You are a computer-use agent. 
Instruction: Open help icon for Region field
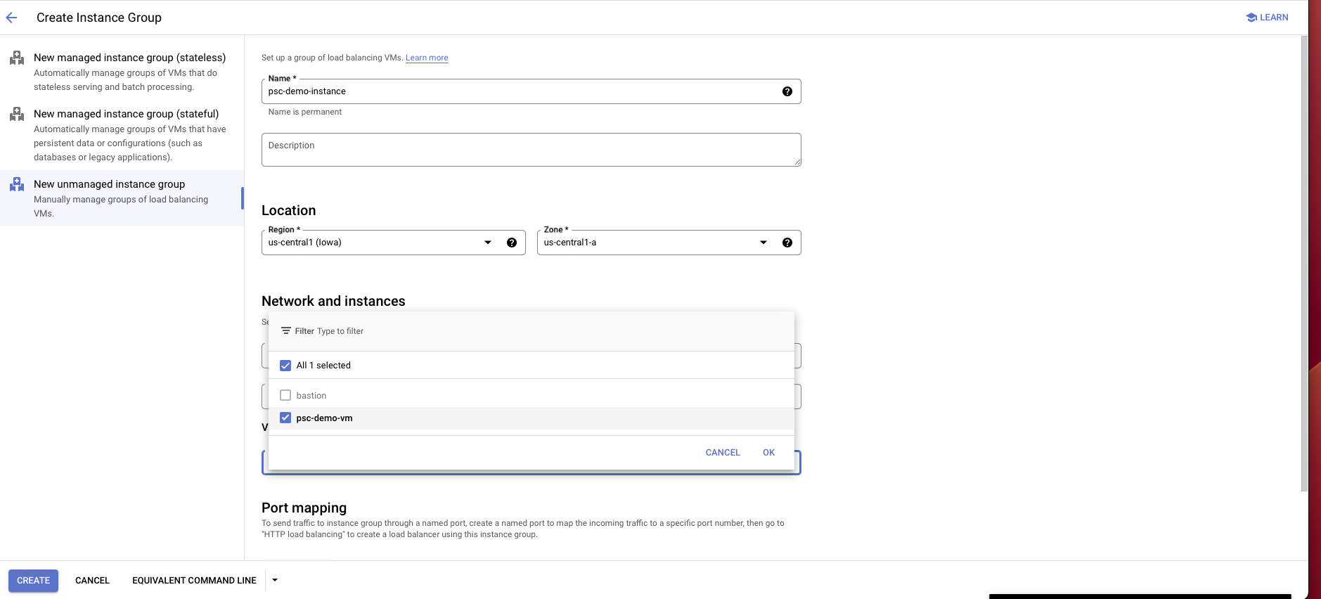[x=511, y=243]
